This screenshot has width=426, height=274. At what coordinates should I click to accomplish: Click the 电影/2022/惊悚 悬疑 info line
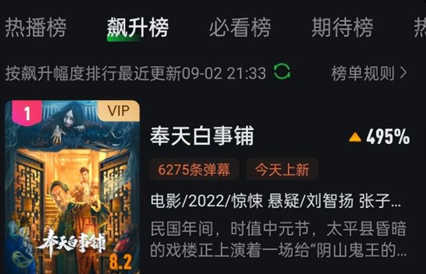coord(276,201)
